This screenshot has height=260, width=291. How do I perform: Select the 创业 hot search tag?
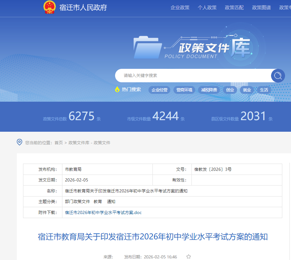point(230,90)
